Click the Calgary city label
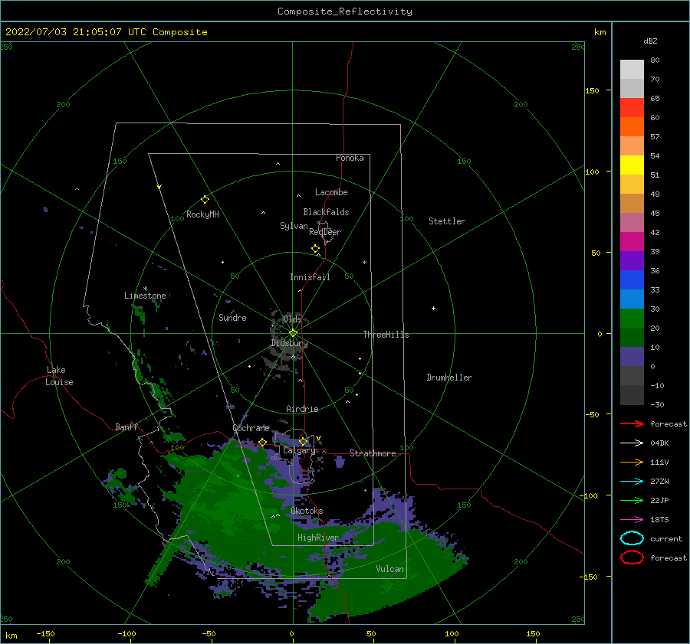The width and height of the screenshot is (690, 644). point(299,450)
